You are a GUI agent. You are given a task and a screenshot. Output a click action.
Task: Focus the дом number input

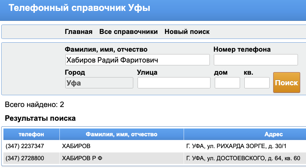point(227,83)
